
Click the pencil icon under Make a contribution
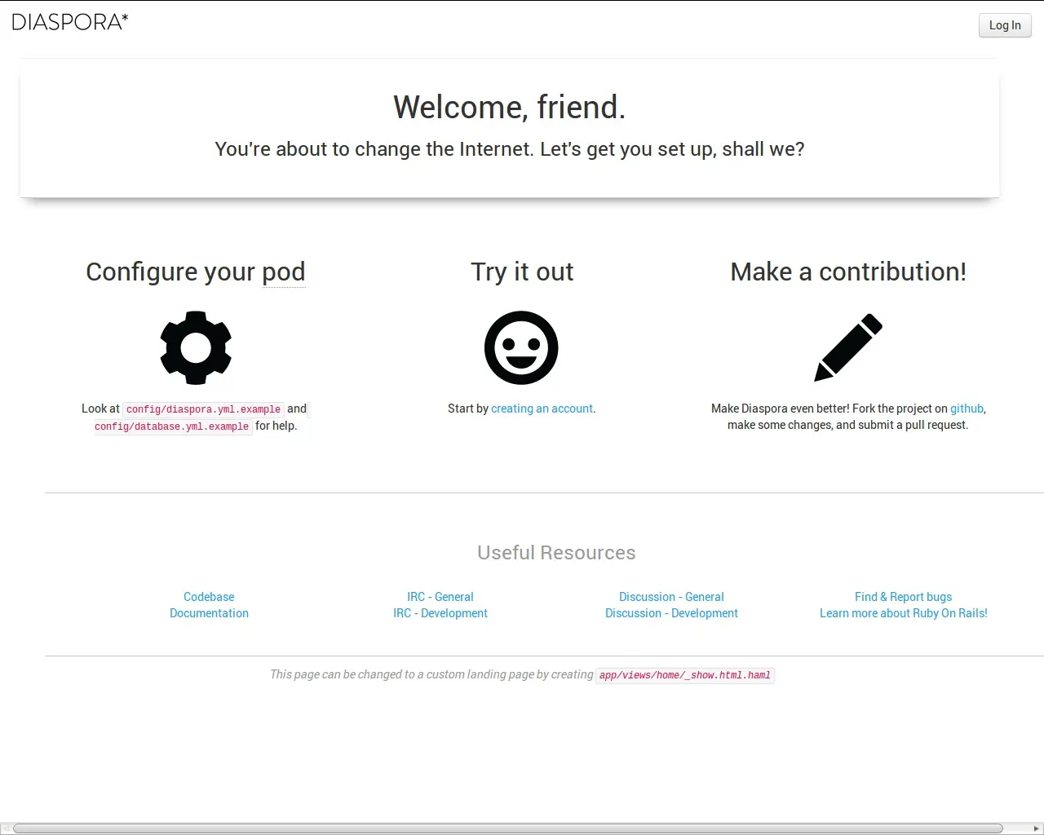848,347
